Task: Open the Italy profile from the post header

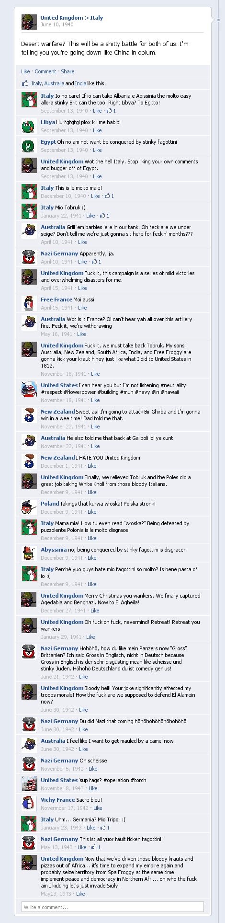Action: pyautogui.click(x=97, y=18)
